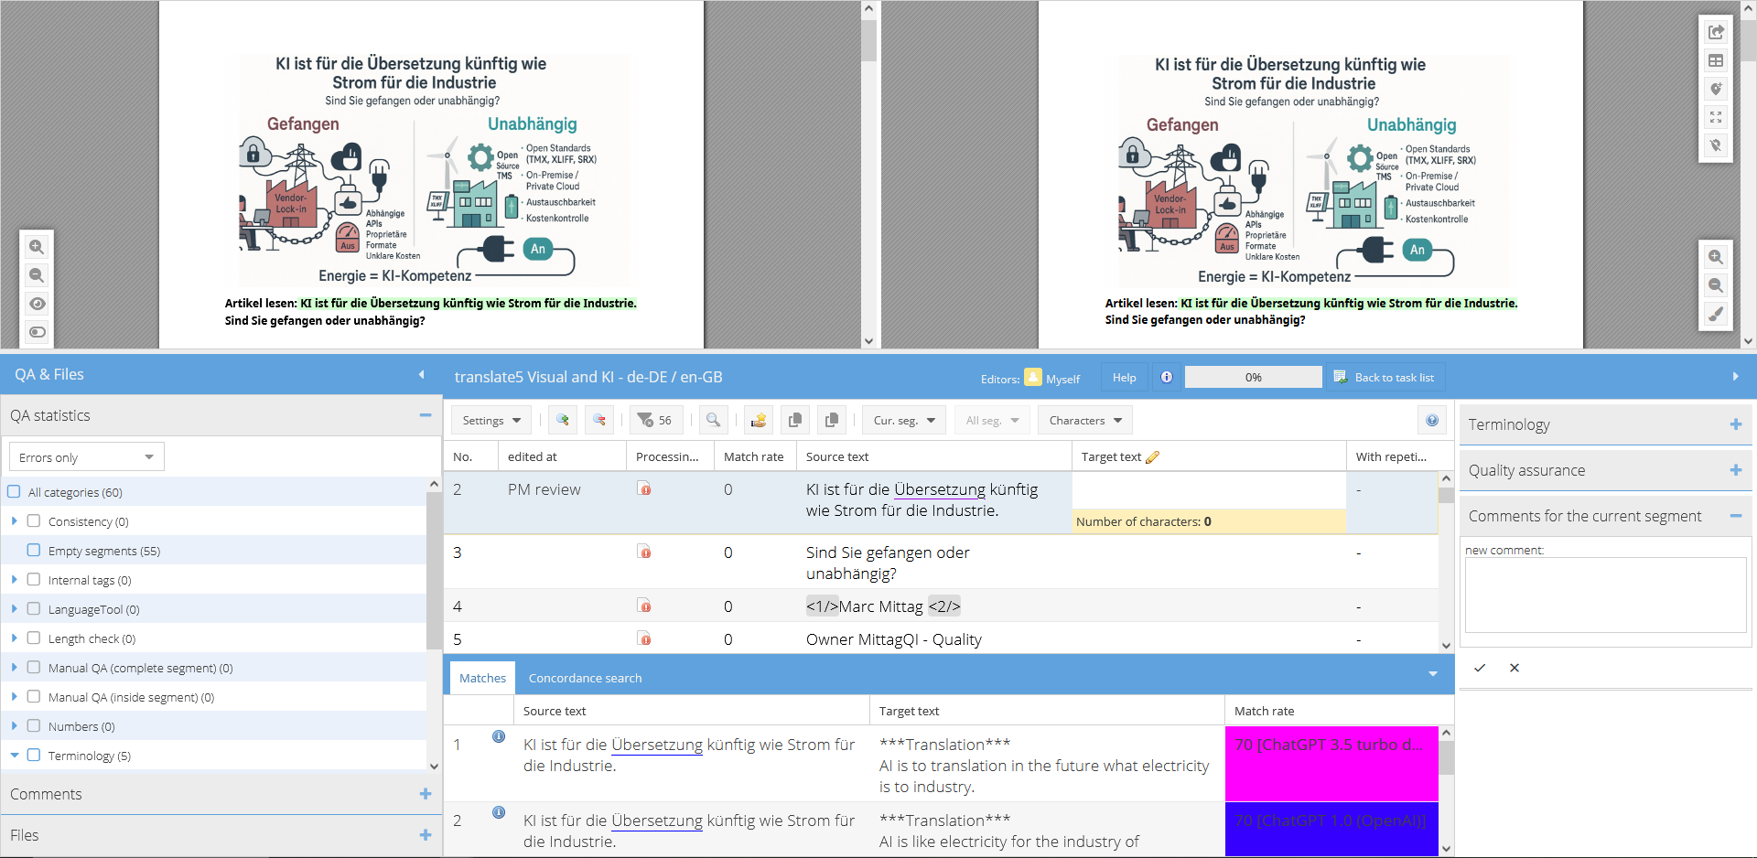This screenshot has width=1757, height=858.
Task: Open the Settings dropdown menu
Action: tap(491, 421)
